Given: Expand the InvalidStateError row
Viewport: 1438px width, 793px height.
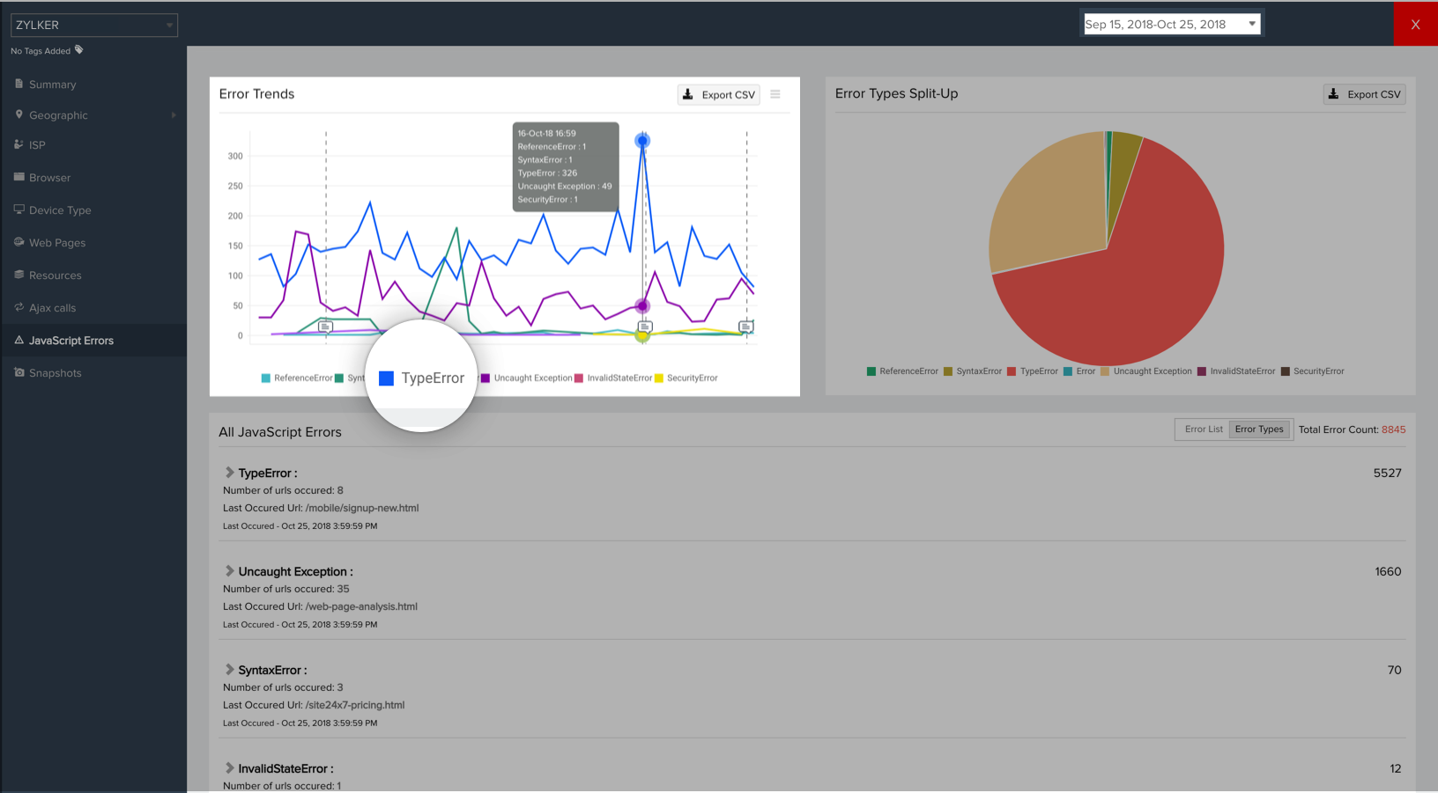Looking at the screenshot, I should [x=229, y=768].
